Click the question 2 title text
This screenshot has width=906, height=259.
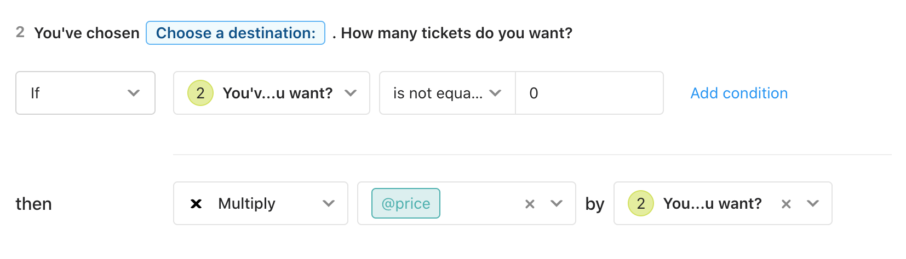click(x=303, y=33)
